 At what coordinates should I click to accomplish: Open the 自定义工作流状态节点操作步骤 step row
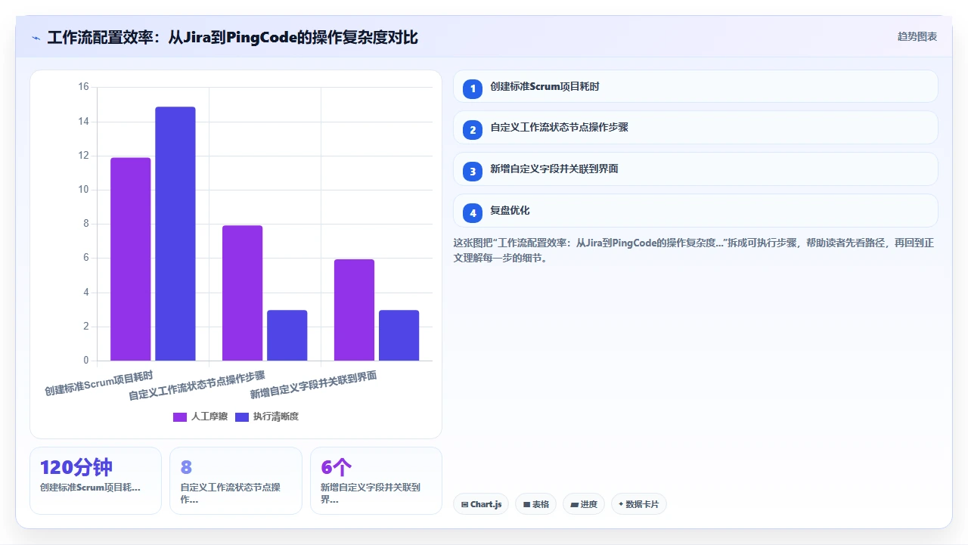[x=696, y=128]
